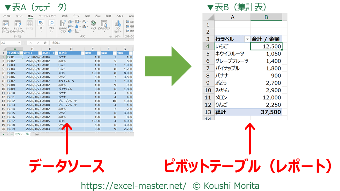Open the 商品名 column filter dropdown
Screen dimensions: 340x191
82,53
